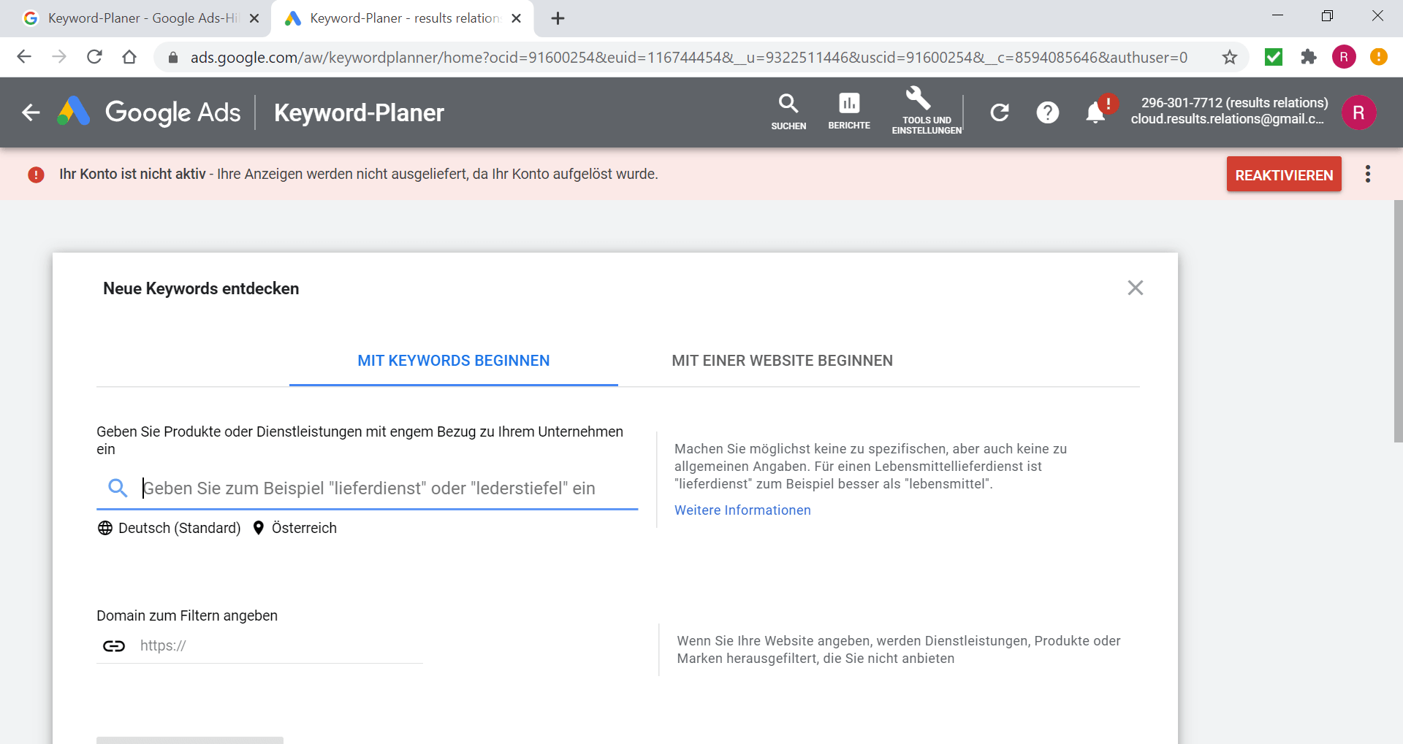The height and width of the screenshot is (744, 1403).
Task: Go to the browser home page
Action: [129, 57]
